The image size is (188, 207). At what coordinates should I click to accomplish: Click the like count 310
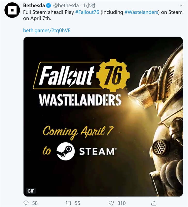click(x=121, y=203)
